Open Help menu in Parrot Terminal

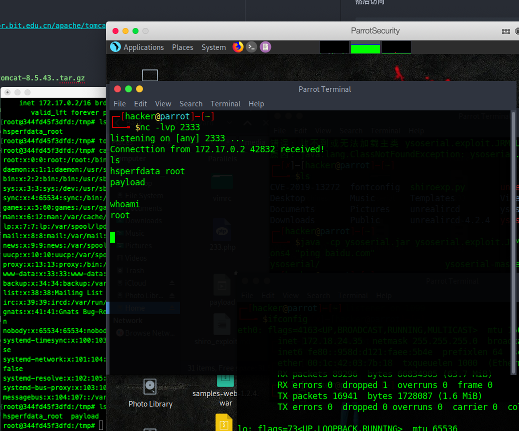(x=256, y=104)
